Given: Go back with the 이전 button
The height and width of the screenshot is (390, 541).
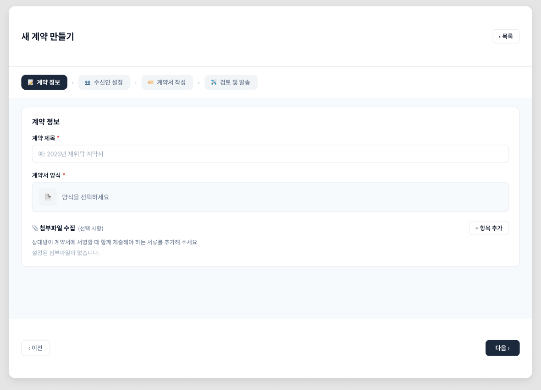Looking at the screenshot, I should click(x=36, y=348).
